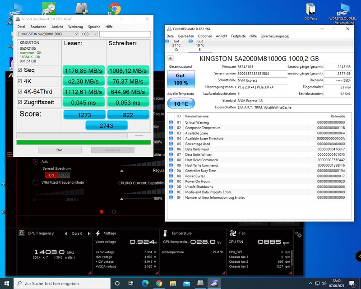The image size is (361, 289).
Task: Open Microsoft Edge from the taskbar
Action: pos(145,283)
